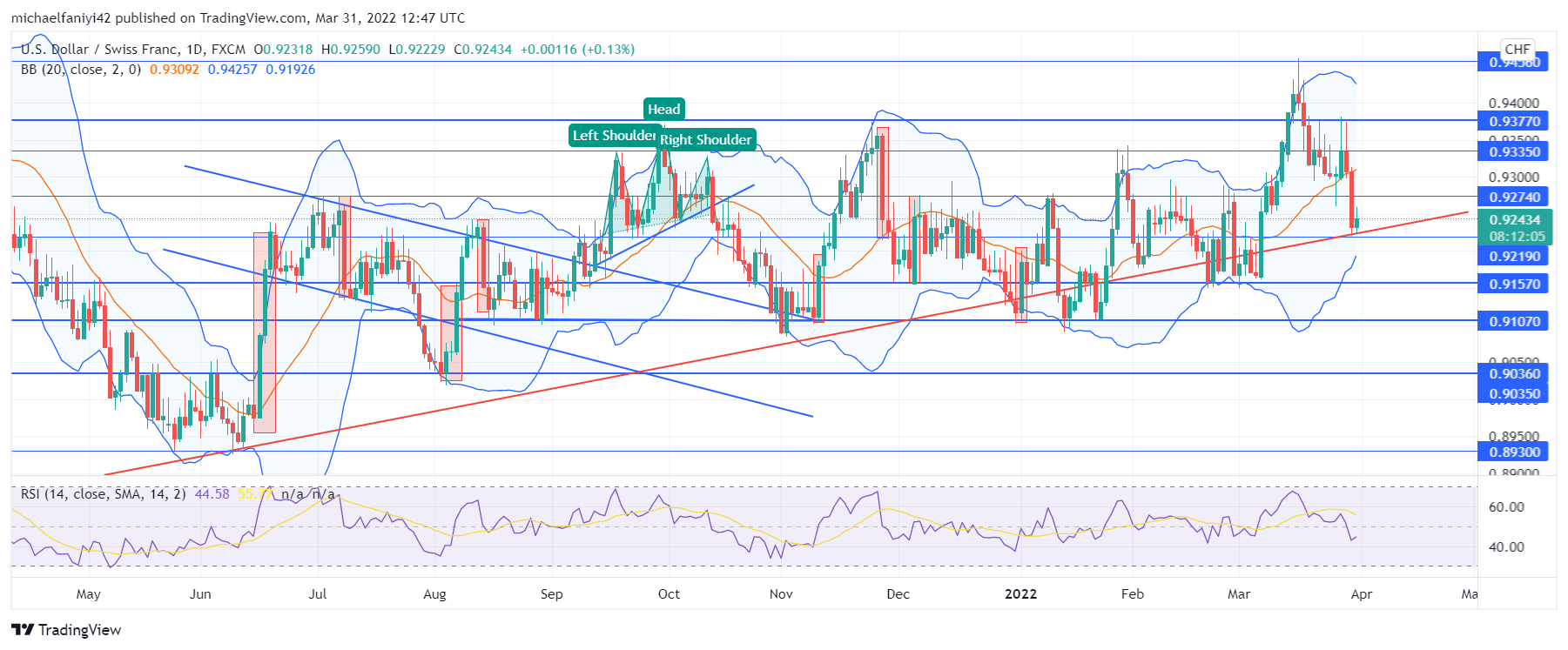Click the May label on time axis

pyautogui.click(x=89, y=594)
